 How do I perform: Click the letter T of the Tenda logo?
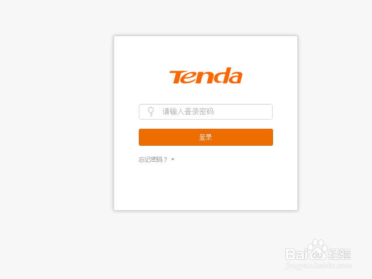[x=179, y=77]
